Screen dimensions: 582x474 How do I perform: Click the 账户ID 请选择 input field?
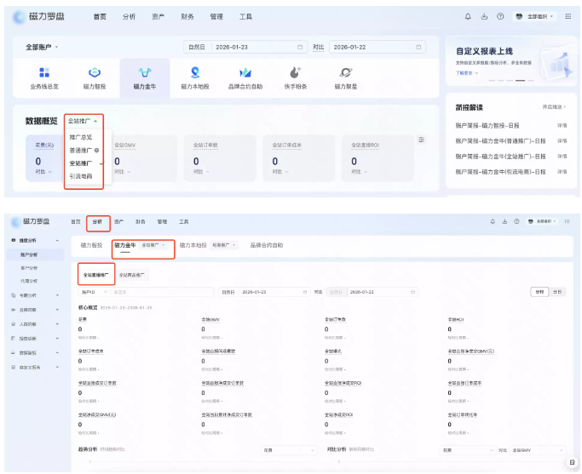[161, 292]
